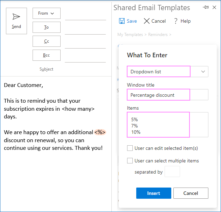The image size is (221, 212).
Task: Click the Dear Customer greeting line
Action: click(23, 85)
